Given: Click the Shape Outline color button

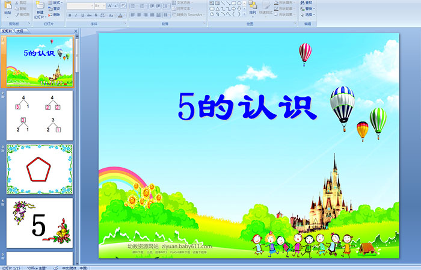Looking at the screenshot, I should (x=284, y=8).
